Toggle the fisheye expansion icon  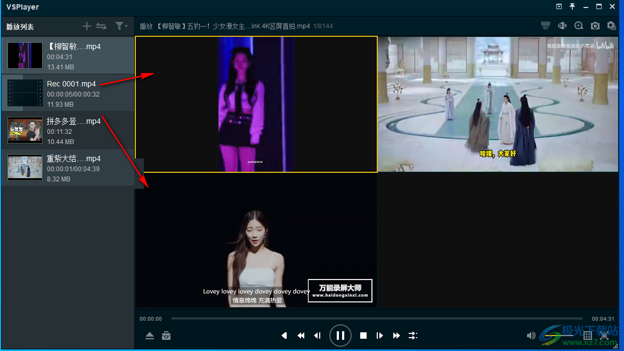pyautogui.click(x=562, y=26)
